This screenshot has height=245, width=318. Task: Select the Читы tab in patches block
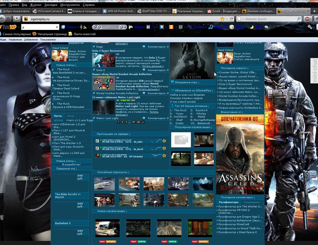pos(71,116)
